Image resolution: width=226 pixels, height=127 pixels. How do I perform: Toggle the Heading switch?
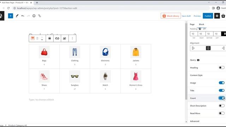point(221,67)
